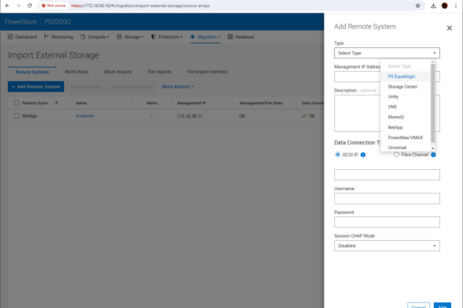Click the Protection shield icon

[154, 37]
